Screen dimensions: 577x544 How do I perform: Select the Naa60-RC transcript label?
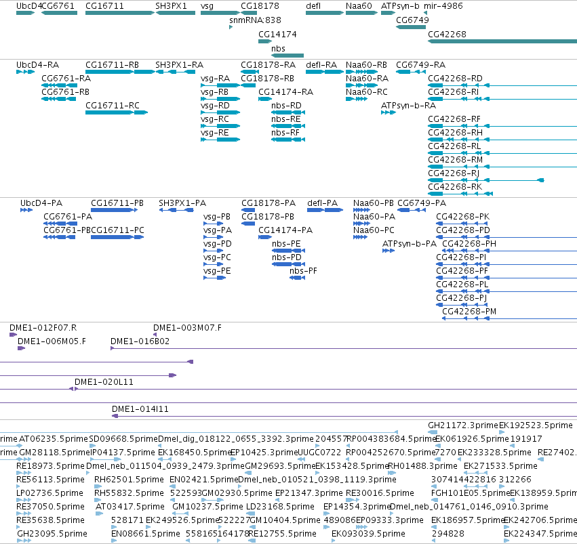(x=367, y=92)
